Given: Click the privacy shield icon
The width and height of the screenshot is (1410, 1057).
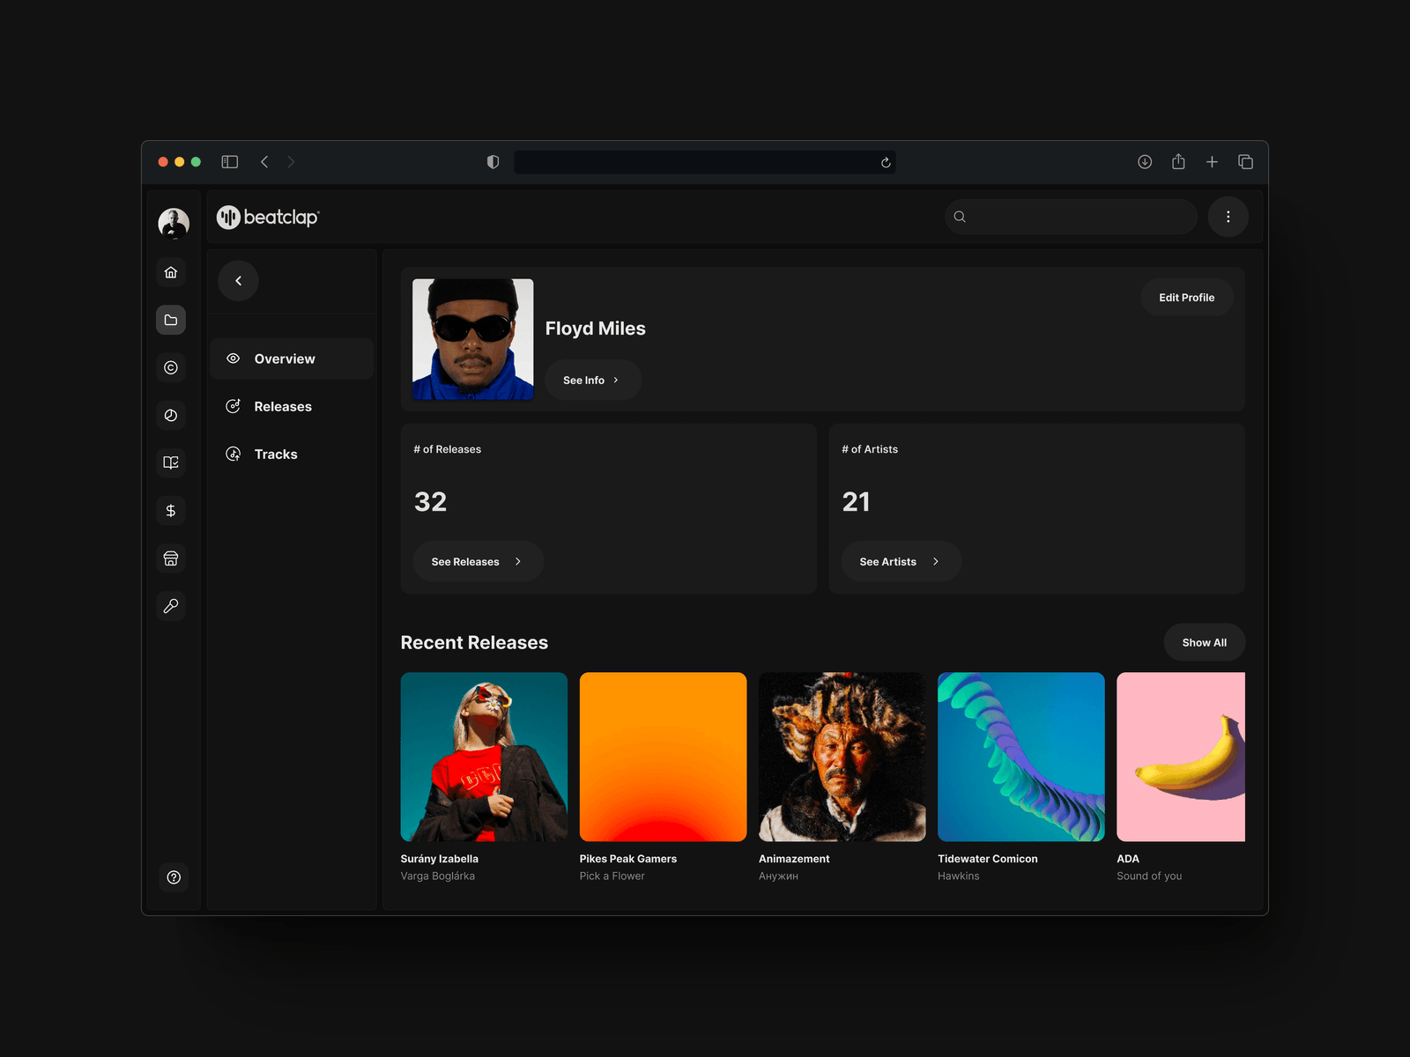Looking at the screenshot, I should coord(493,162).
